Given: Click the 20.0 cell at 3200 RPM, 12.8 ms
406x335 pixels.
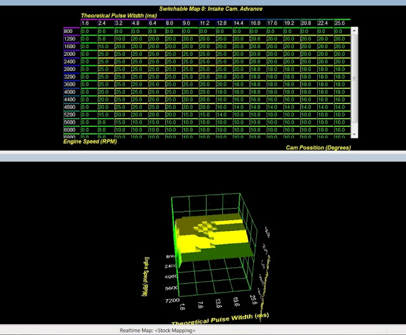Looking at the screenshot, I should (224, 77).
